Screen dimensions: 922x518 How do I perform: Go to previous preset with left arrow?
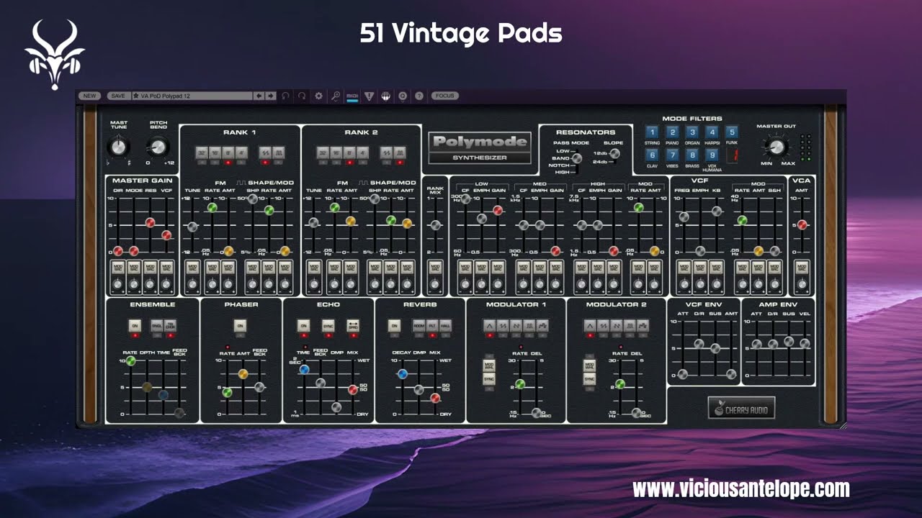tap(259, 96)
